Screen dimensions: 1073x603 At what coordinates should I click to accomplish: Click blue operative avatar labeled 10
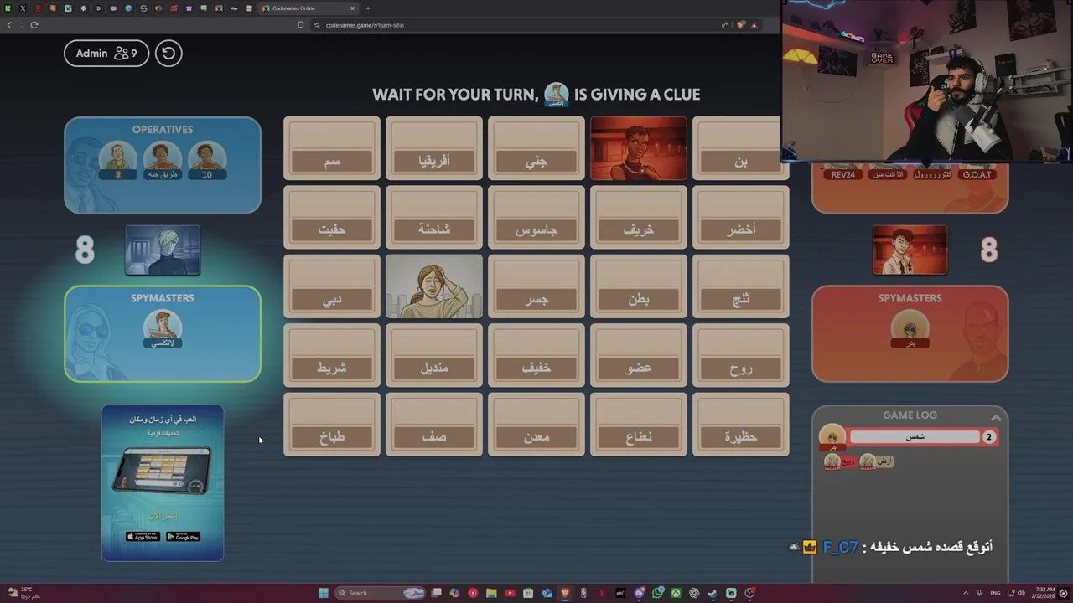(207, 160)
